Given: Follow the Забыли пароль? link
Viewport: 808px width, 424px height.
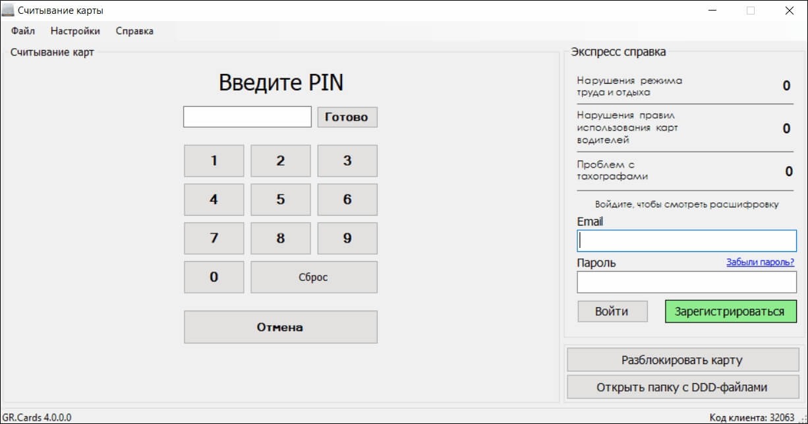Looking at the screenshot, I should [x=760, y=262].
